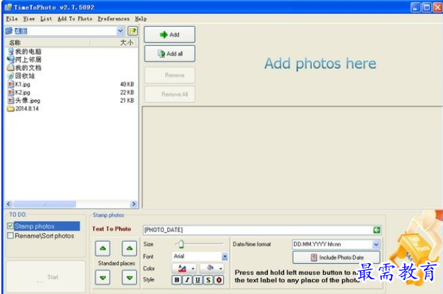Viewport: 443px width, 294px height.
Task: Place text at top-right standard position
Action: point(129,248)
